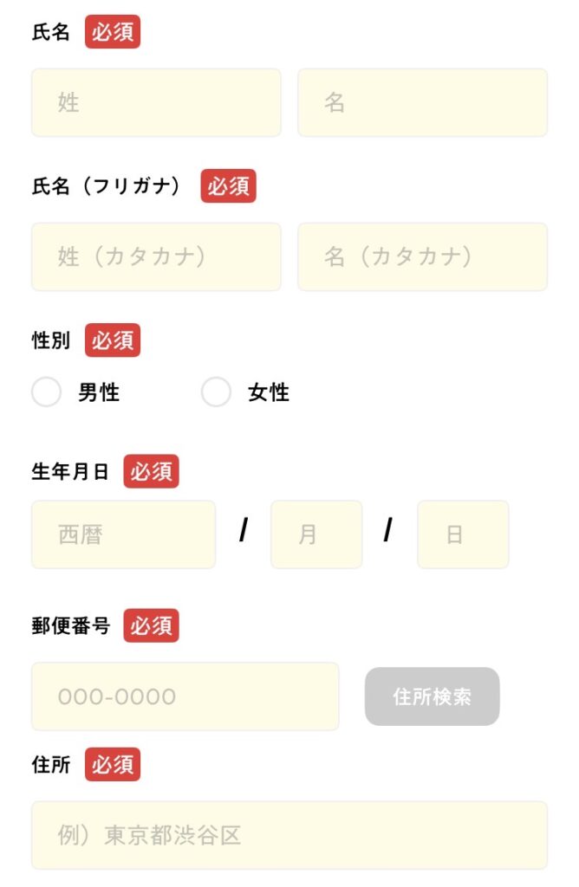Viewport: 579px width, 887px height.
Task: Click the 生年月日 label text
Action: tap(70, 472)
